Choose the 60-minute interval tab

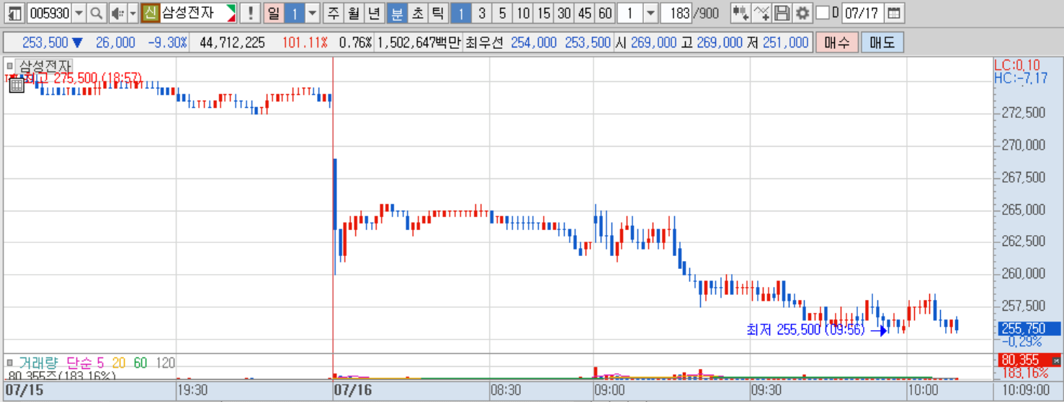[x=605, y=13]
